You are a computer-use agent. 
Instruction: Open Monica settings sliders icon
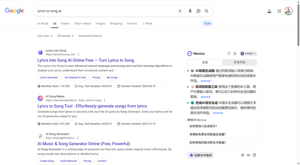(235, 54)
